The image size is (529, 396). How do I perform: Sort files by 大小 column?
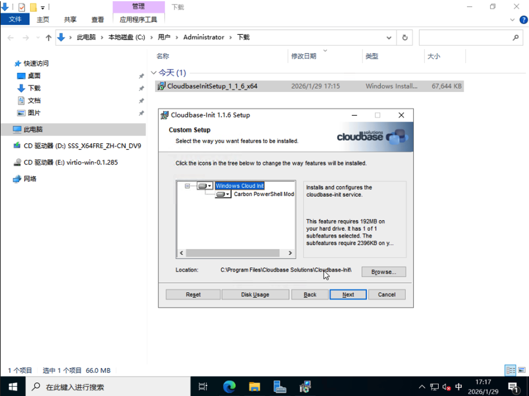[445, 56]
